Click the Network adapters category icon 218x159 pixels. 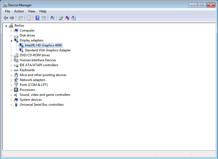[x=16, y=80]
